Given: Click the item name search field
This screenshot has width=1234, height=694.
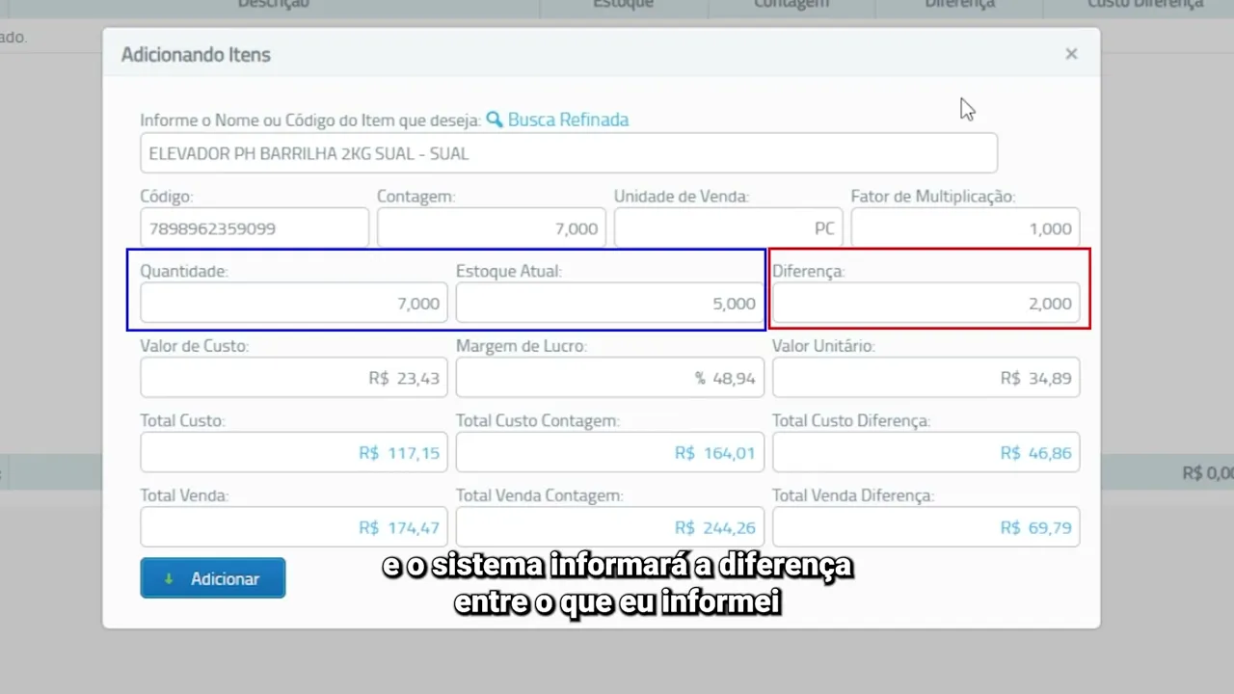Looking at the screenshot, I should click(569, 153).
